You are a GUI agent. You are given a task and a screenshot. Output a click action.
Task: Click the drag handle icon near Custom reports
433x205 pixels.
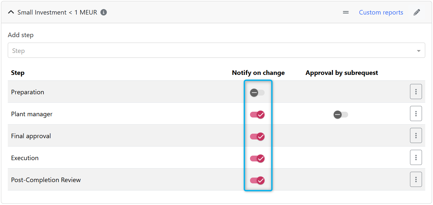click(346, 13)
